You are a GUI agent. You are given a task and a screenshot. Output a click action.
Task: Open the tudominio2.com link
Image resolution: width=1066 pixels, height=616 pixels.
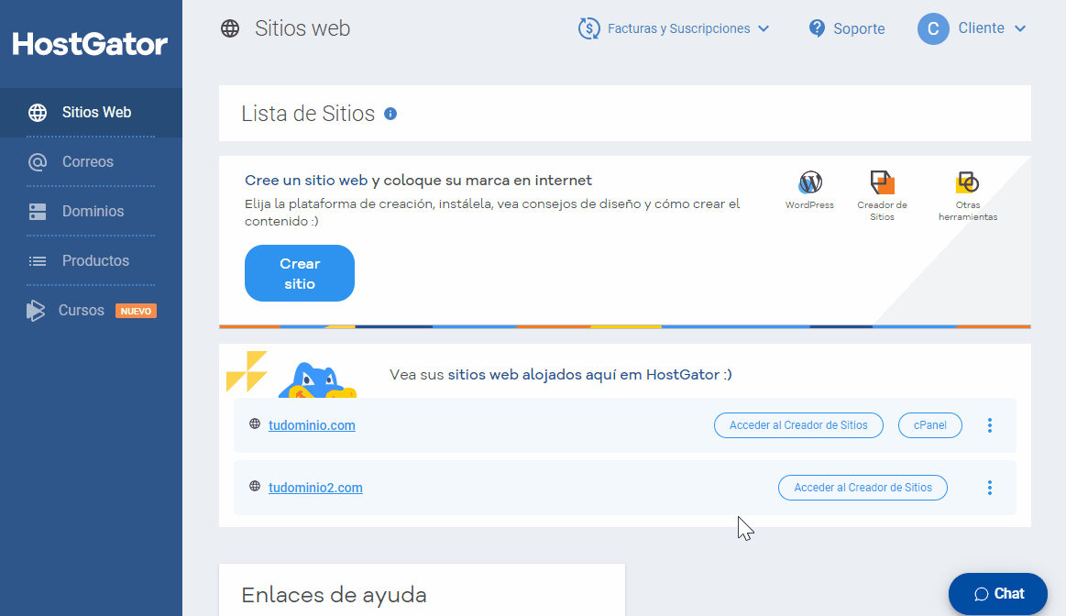pos(315,488)
